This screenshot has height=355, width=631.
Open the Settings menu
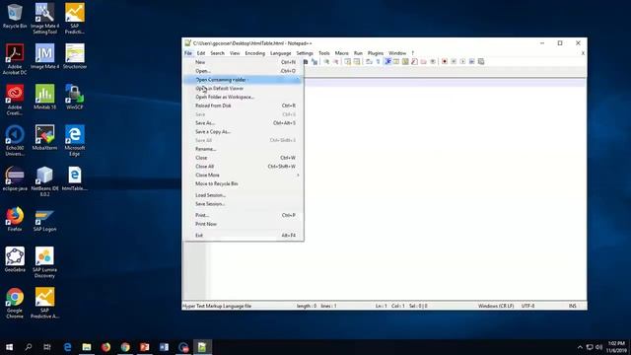tap(305, 53)
